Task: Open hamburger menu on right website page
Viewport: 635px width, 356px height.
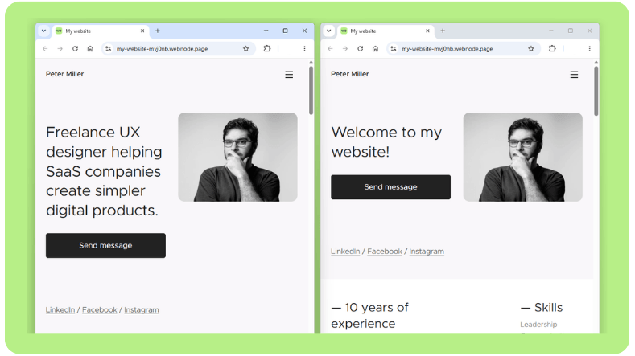Action: pyautogui.click(x=574, y=75)
